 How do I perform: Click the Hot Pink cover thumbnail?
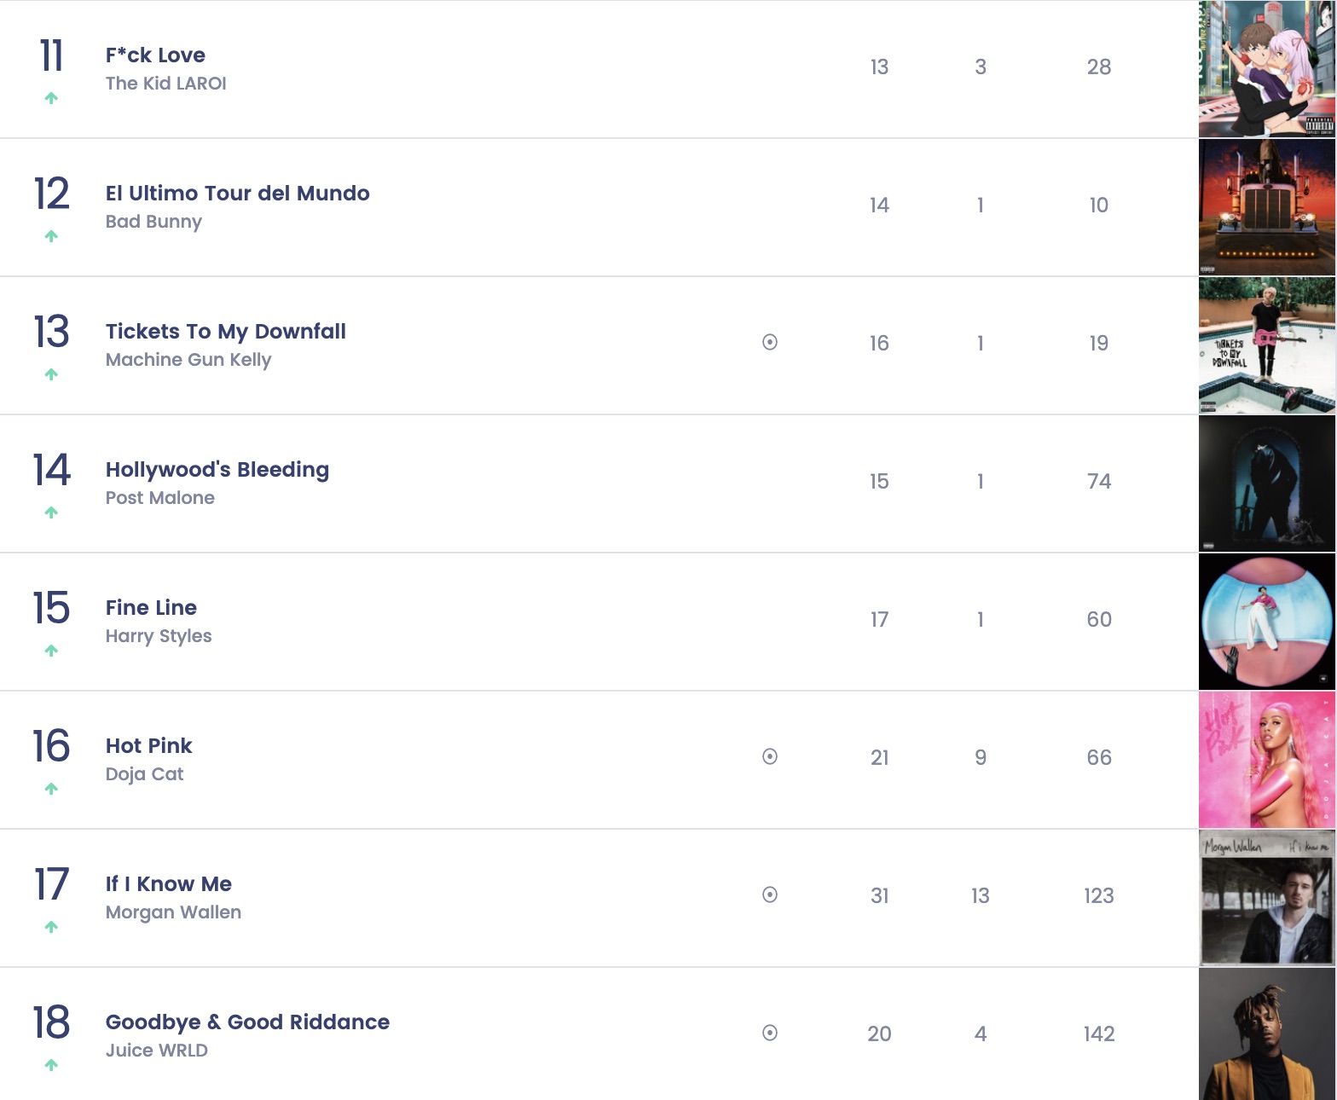[x=1266, y=760]
